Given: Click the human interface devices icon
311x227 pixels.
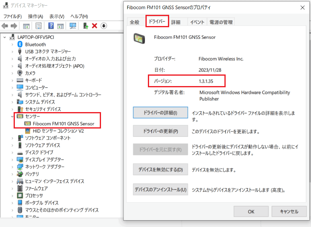Looking at the screenshot, I should (x=20, y=181).
